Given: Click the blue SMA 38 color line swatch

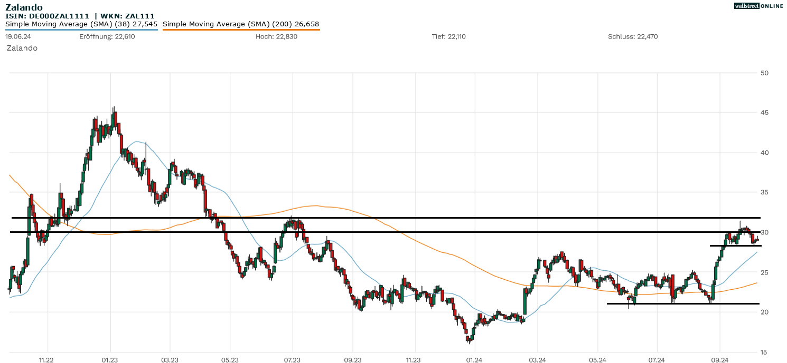Looking at the screenshot, I should [x=81, y=30].
